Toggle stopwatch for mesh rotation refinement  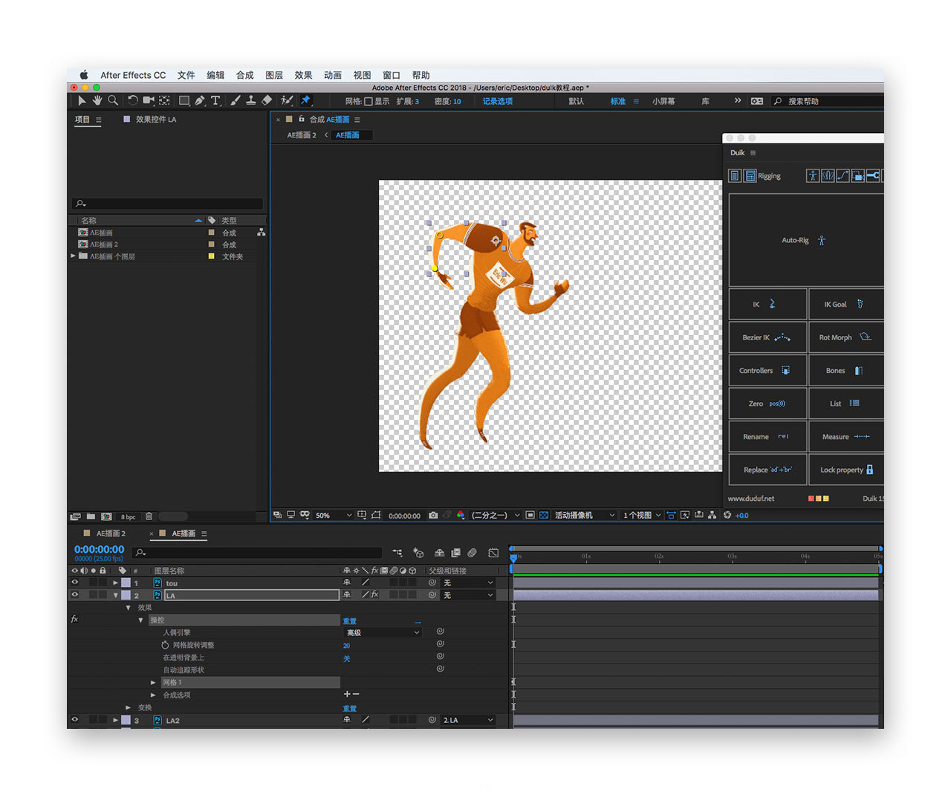coord(165,645)
